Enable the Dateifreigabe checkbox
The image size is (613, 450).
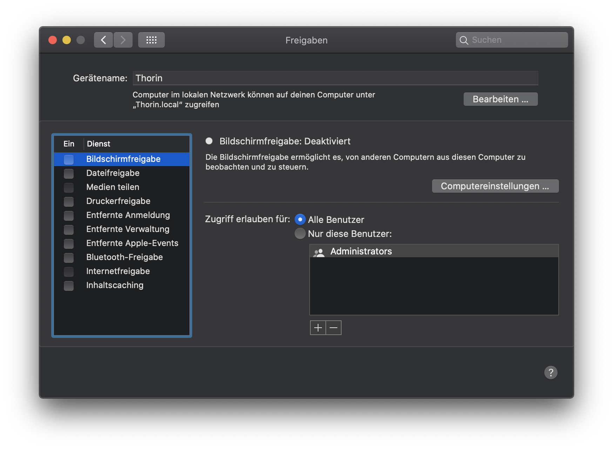tap(69, 173)
